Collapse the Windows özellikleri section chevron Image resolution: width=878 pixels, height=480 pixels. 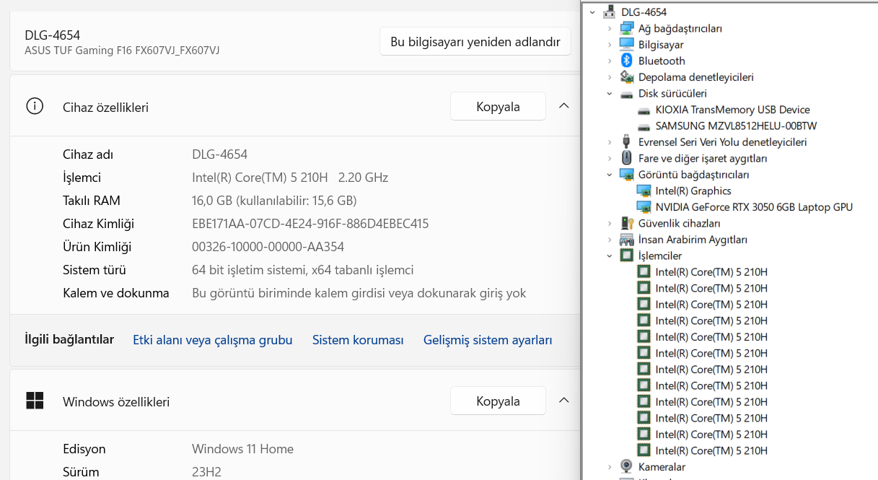[564, 401]
